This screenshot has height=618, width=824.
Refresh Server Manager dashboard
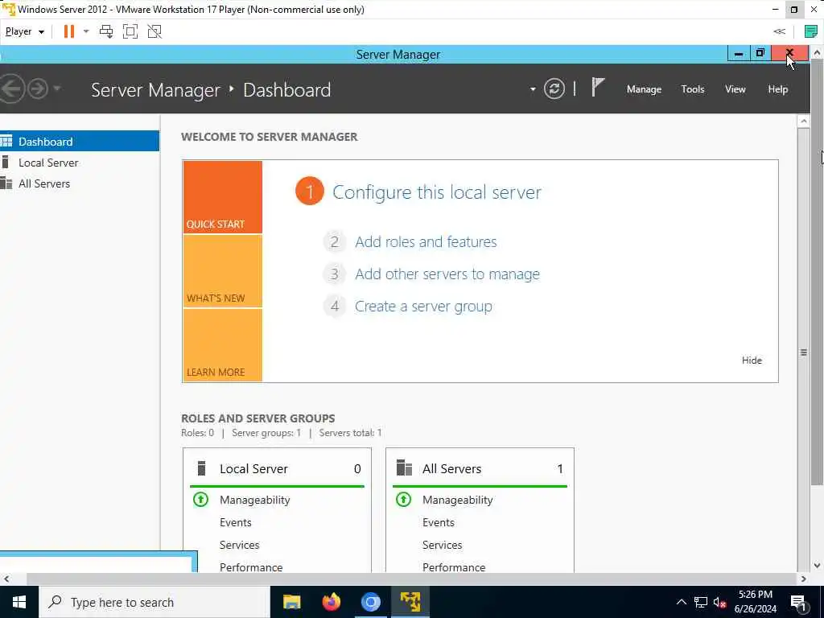coord(554,89)
